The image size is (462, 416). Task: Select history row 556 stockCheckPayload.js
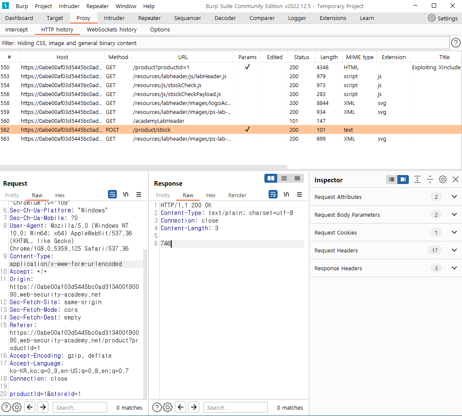(x=231, y=94)
